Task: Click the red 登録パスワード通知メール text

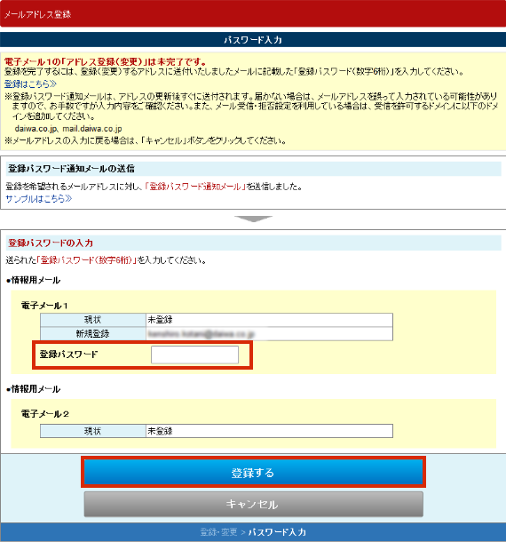Action: coord(195,187)
